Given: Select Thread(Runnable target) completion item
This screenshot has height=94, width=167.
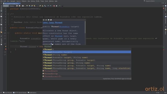Looking at the screenshot, I should pos(87,52).
